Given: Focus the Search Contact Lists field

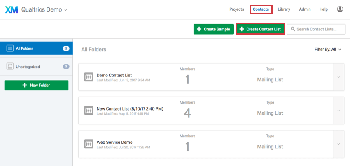Looking at the screenshot, I should (x=316, y=29).
